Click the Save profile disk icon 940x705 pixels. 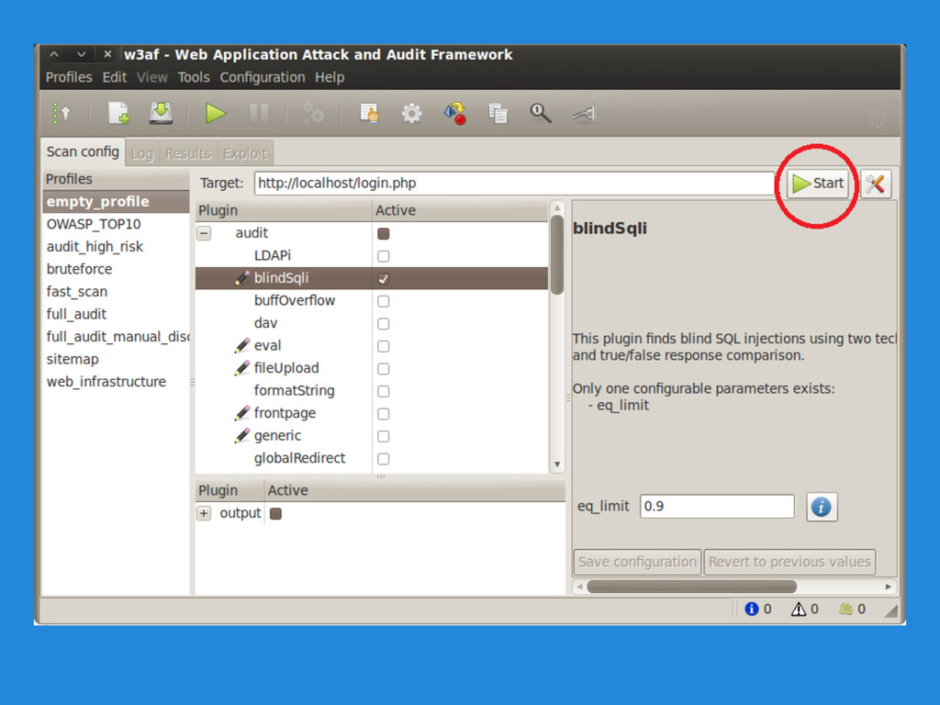[x=161, y=113]
